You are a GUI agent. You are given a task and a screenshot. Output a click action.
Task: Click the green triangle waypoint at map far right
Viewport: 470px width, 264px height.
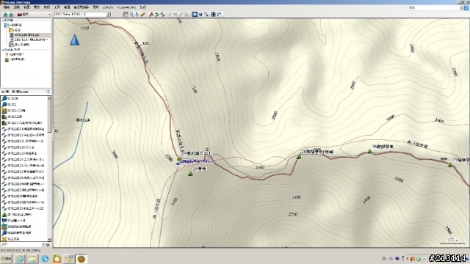click(450, 164)
